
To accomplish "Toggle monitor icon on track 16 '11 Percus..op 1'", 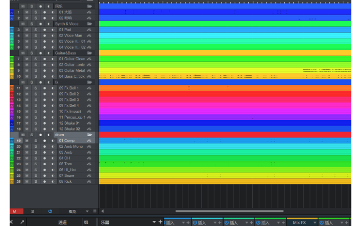I will pyautogui.click(x=53, y=117).
